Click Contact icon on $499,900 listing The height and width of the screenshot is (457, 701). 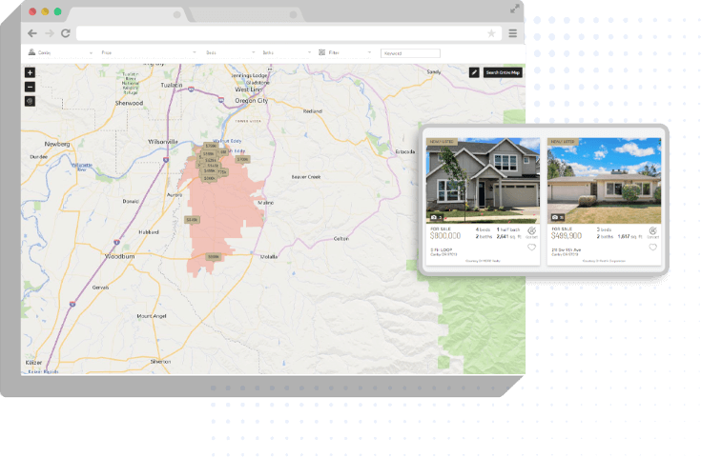pos(652,232)
